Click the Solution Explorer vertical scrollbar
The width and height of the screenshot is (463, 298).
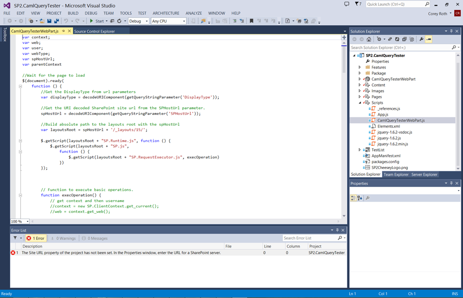458,111
